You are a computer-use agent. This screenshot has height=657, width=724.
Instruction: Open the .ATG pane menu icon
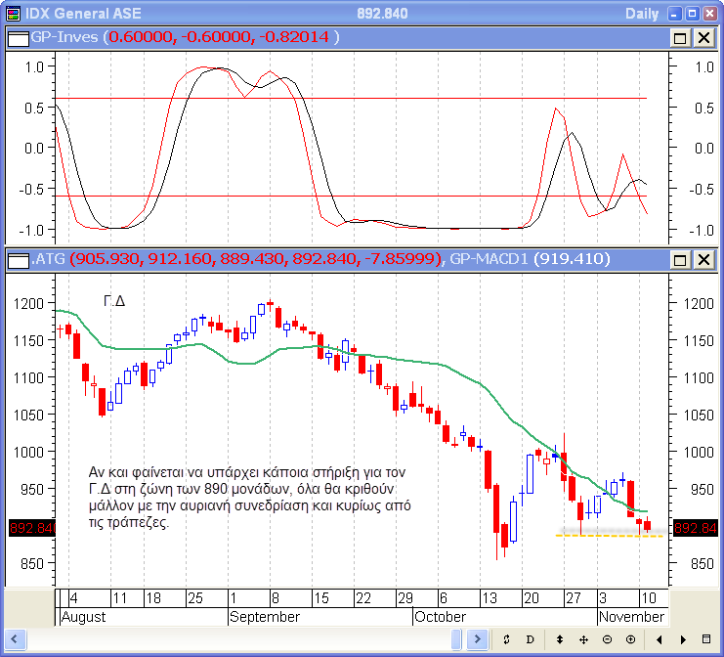(17, 260)
